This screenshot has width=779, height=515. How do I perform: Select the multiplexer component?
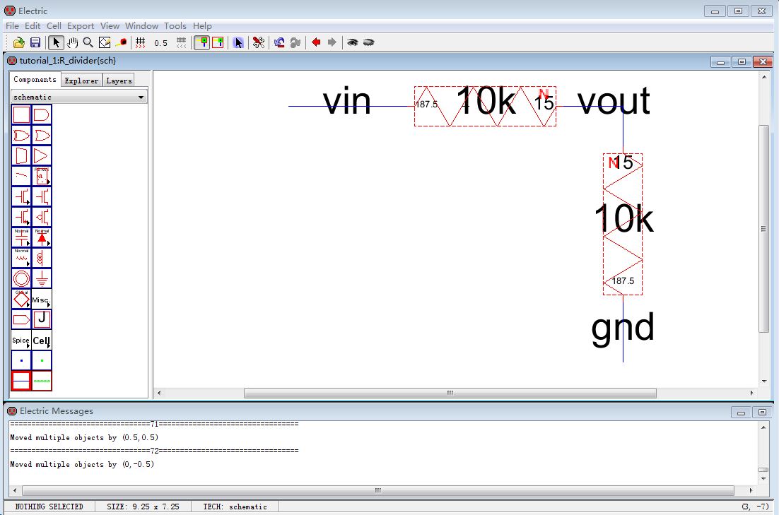21,155
